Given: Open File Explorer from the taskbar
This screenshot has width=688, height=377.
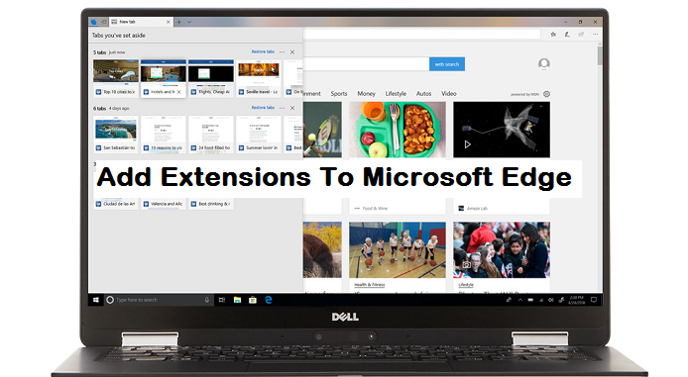Looking at the screenshot, I should point(237,300).
